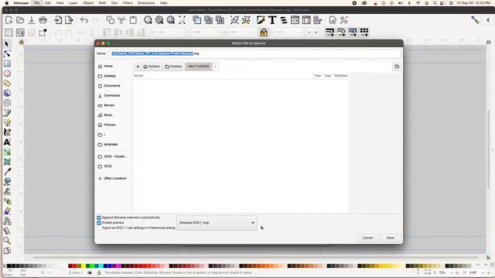This screenshot has height=278, width=495.
Task: Select the Spiral tool
Action: (x=7, y=103)
